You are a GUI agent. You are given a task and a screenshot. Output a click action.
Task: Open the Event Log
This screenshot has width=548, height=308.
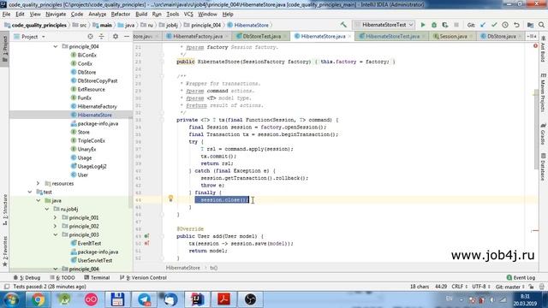click(x=521, y=277)
